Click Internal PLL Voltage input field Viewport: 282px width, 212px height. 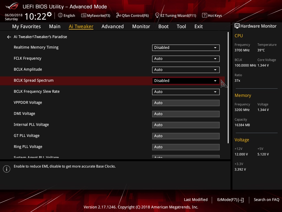point(186,125)
